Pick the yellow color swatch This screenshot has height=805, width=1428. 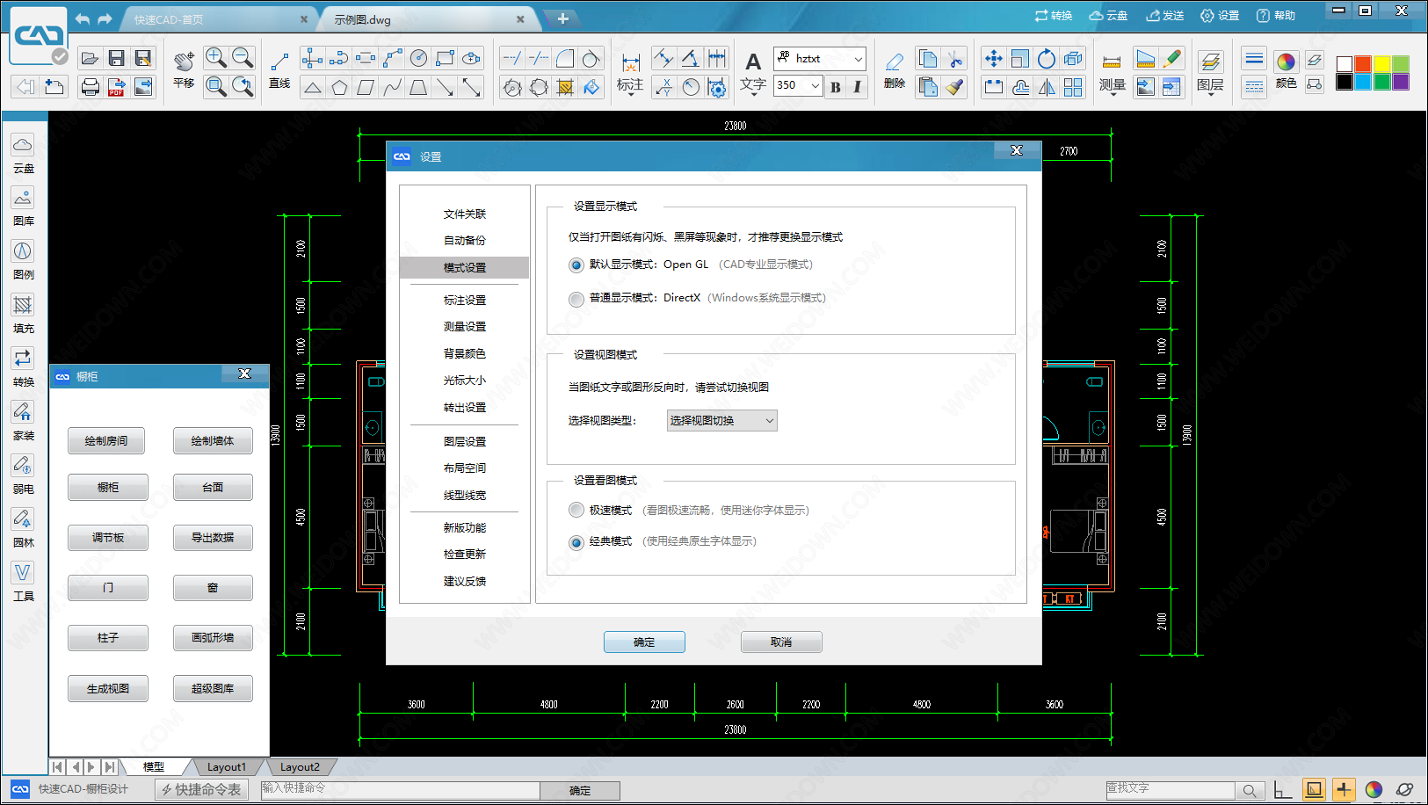[x=1382, y=64]
